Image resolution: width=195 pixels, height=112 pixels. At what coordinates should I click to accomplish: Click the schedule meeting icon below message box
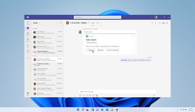[97, 95]
